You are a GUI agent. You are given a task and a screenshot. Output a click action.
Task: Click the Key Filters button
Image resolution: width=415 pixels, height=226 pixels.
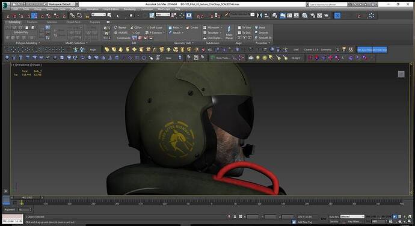click(x=354, y=222)
